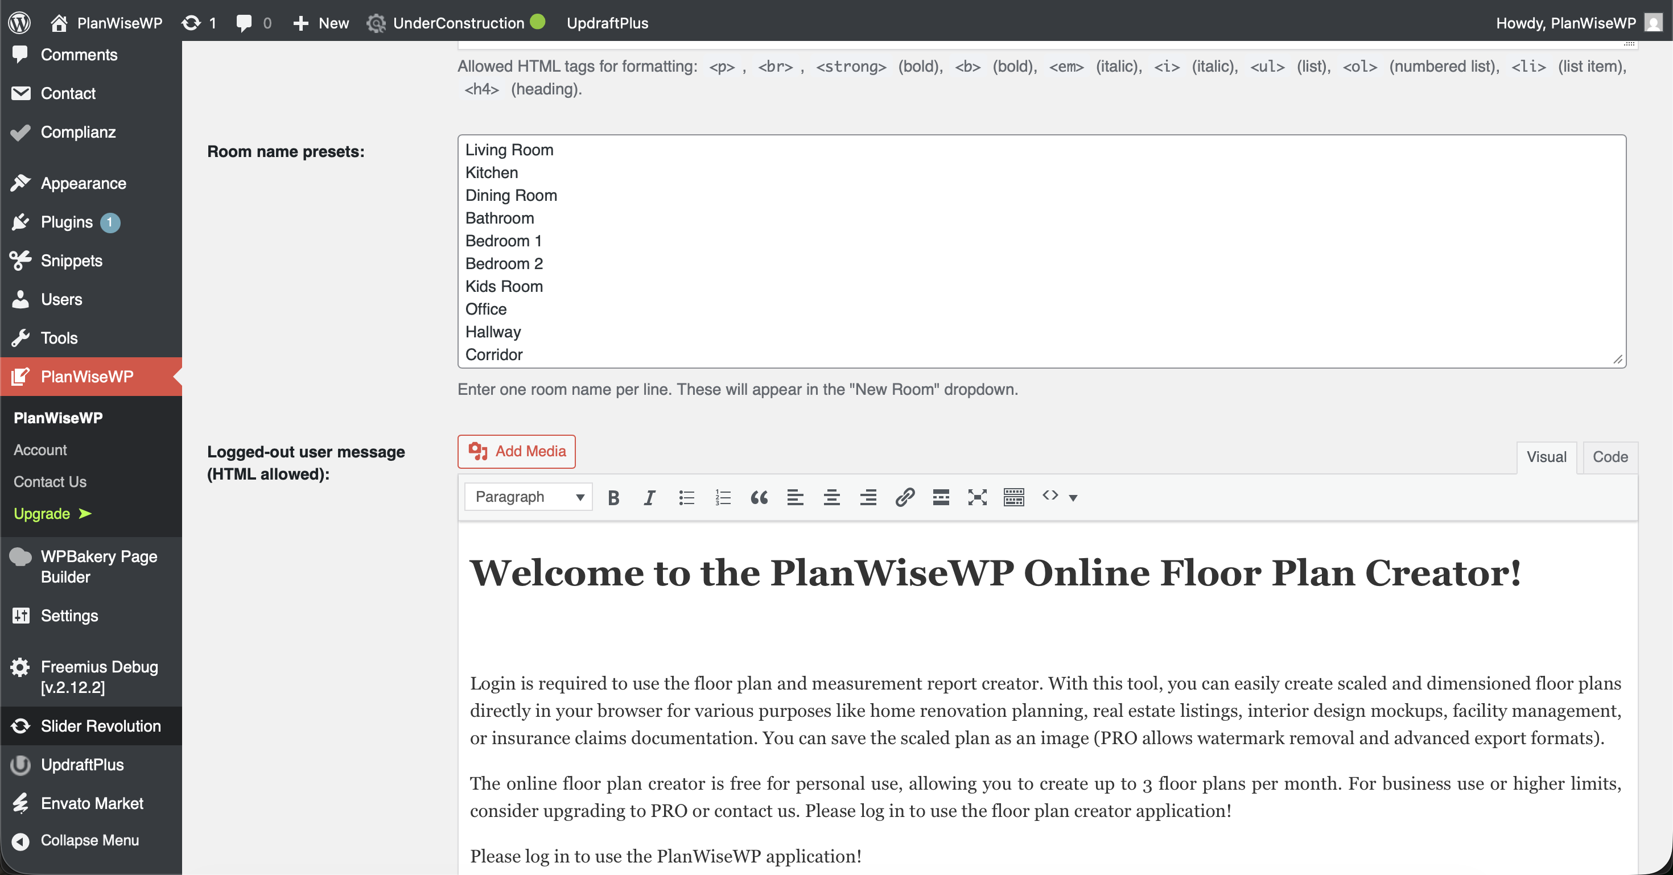Viewport: 1673px width, 875px height.
Task: Align text center in editor
Action: (831, 497)
